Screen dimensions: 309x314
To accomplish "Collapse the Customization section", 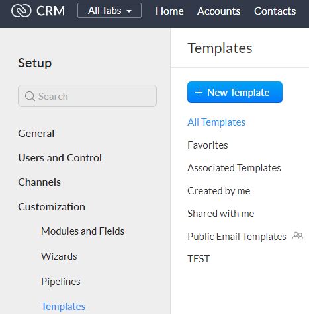I will pos(52,207).
